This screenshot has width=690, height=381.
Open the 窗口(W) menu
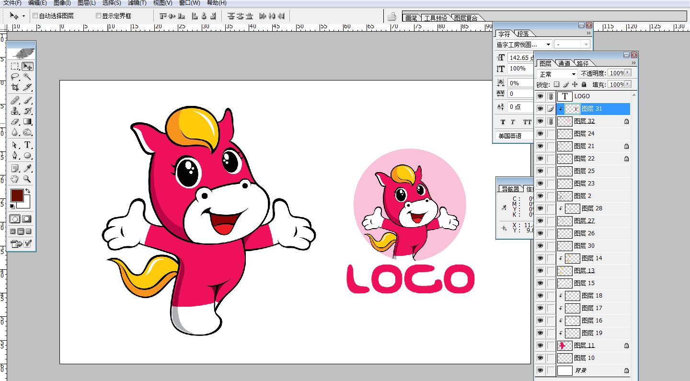tap(190, 3)
